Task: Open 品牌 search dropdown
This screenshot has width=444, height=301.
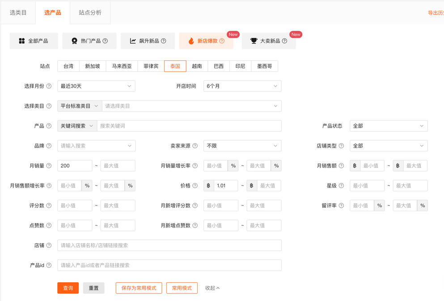Action: (x=96, y=146)
